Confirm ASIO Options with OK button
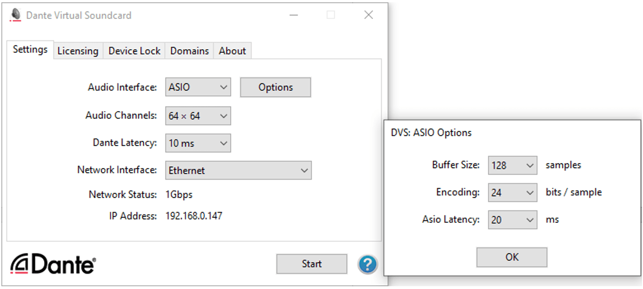The height and width of the screenshot is (289, 643). [512, 257]
